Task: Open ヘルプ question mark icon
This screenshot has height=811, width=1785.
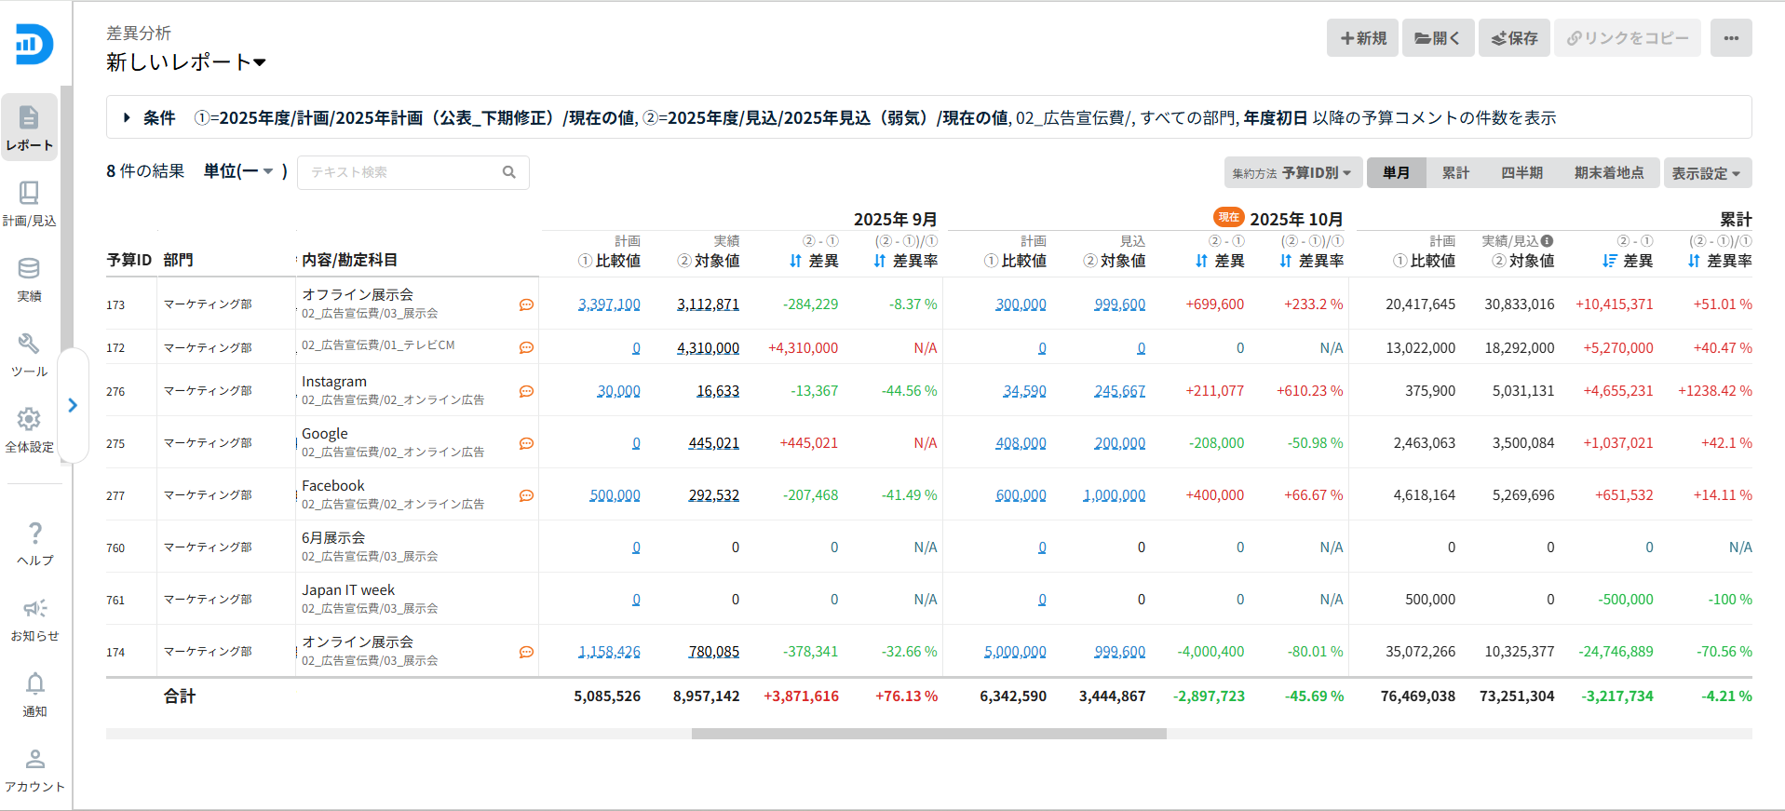Action: click(x=34, y=542)
